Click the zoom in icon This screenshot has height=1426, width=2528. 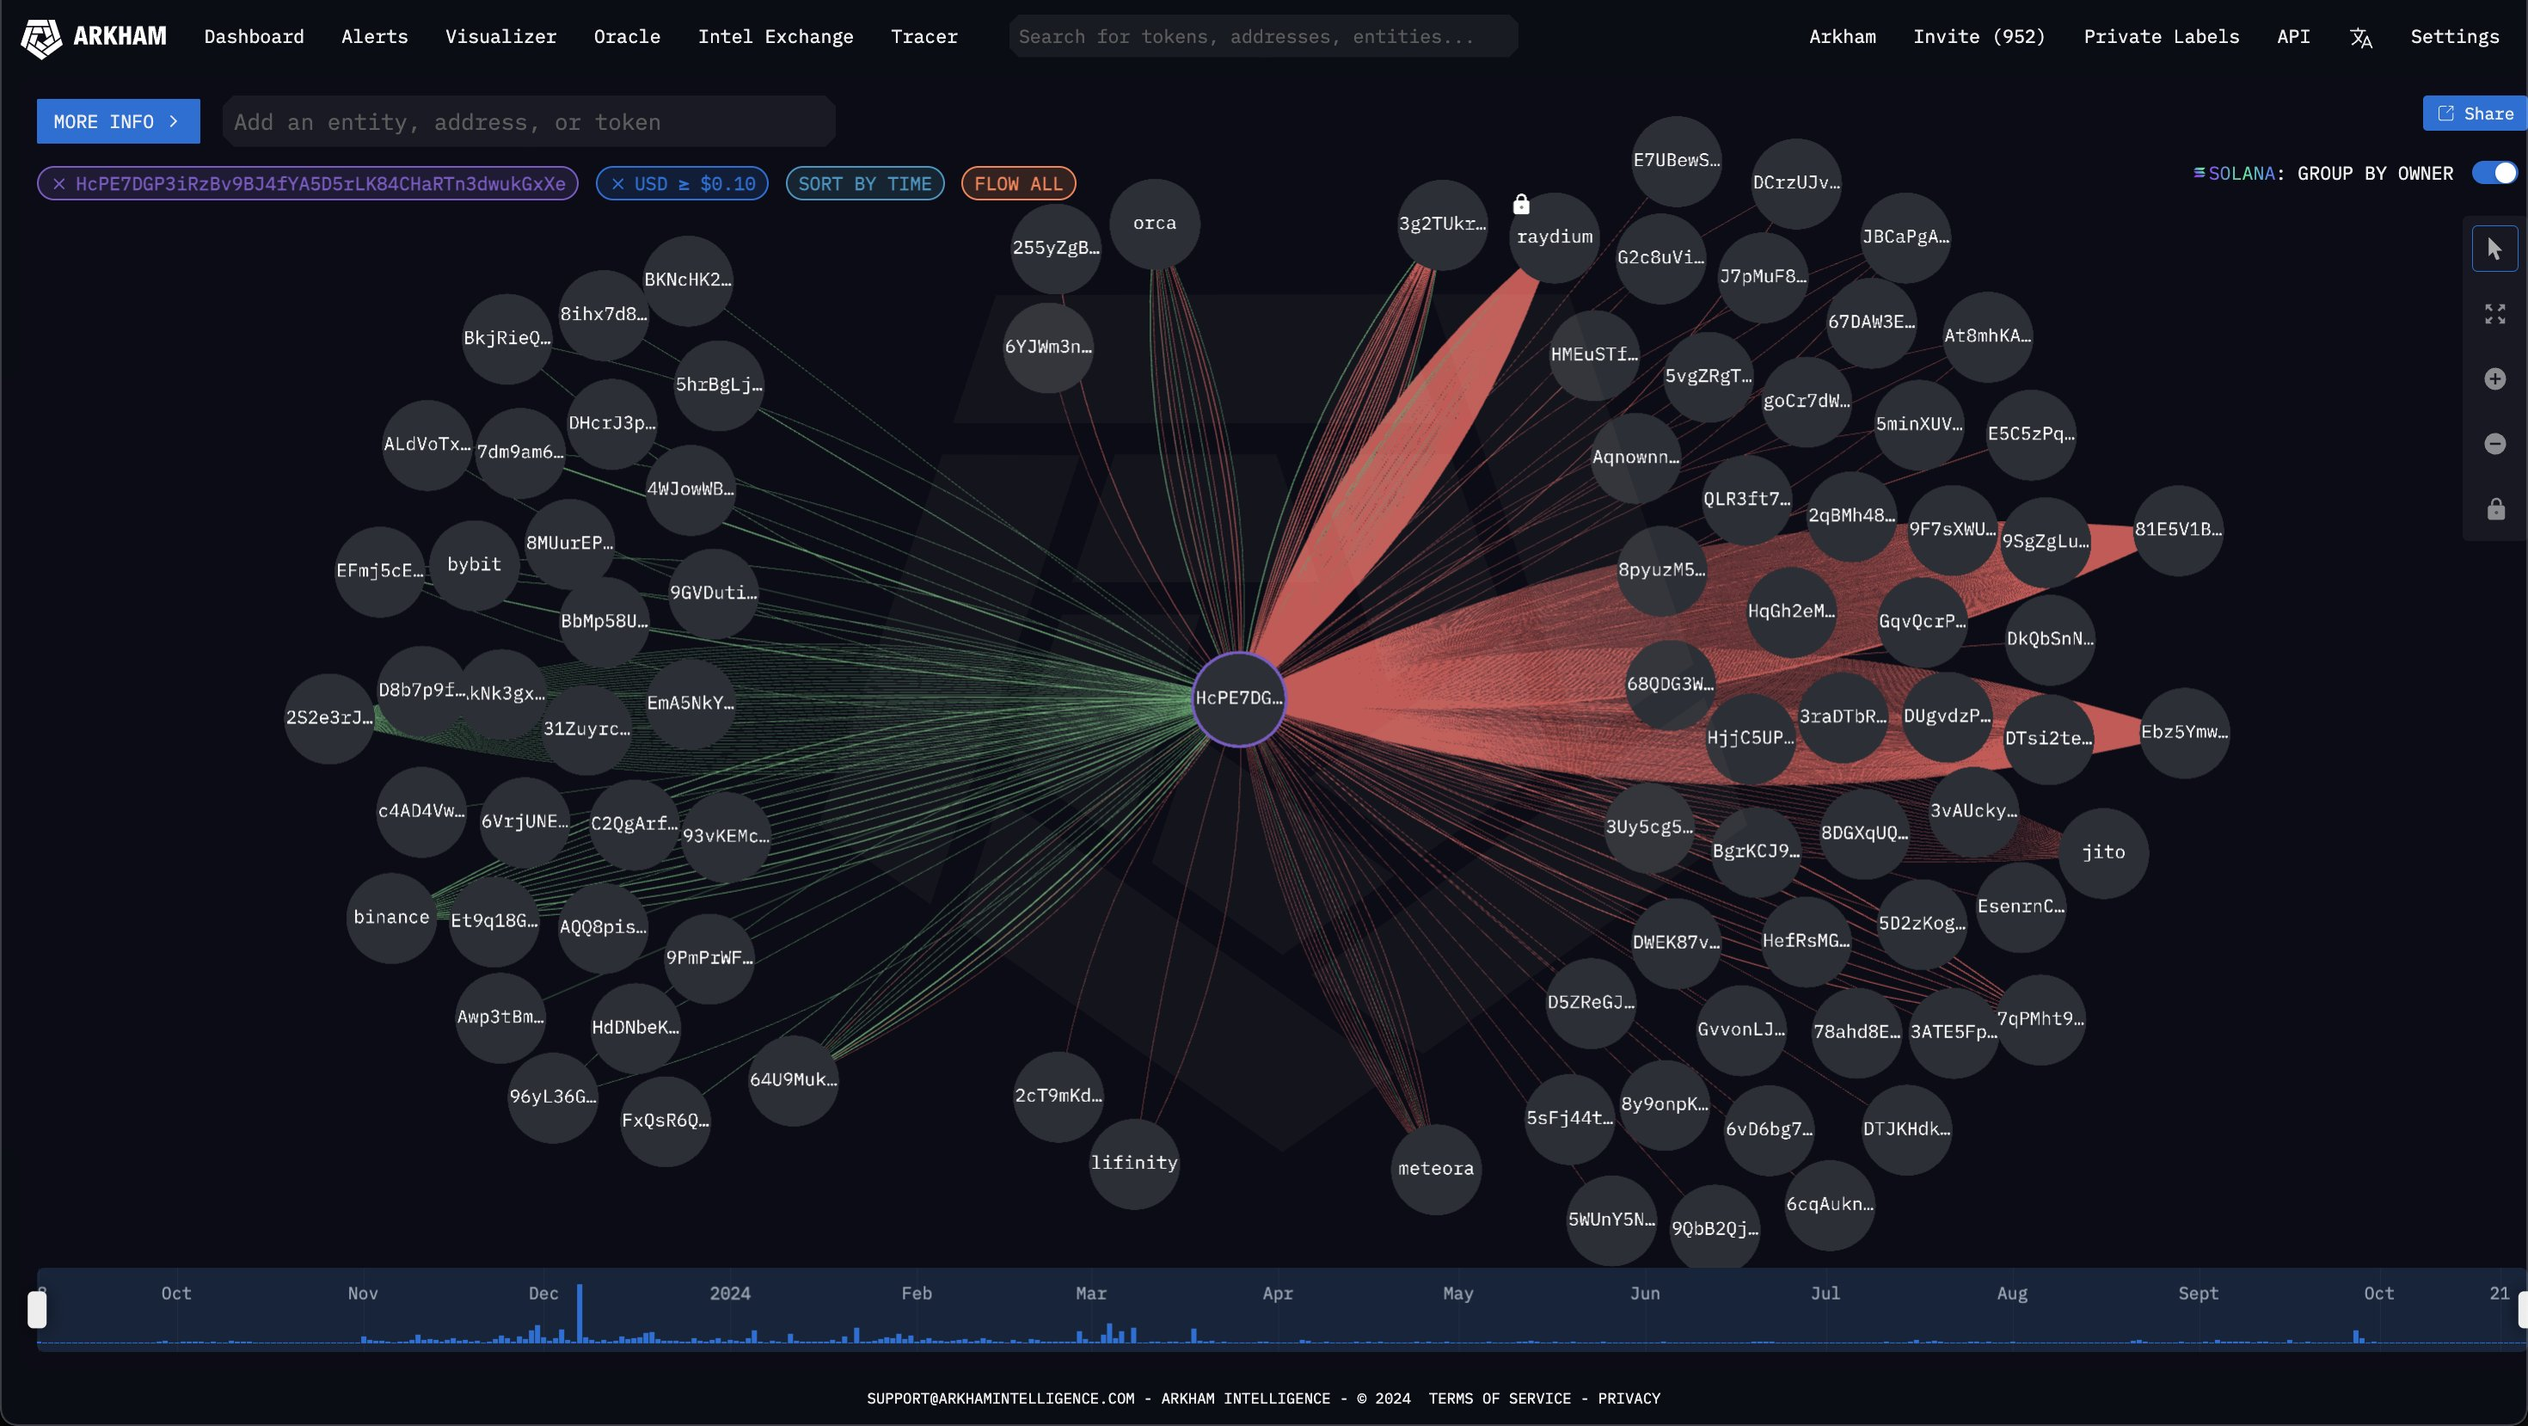pyautogui.click(x=2495, y=378)
